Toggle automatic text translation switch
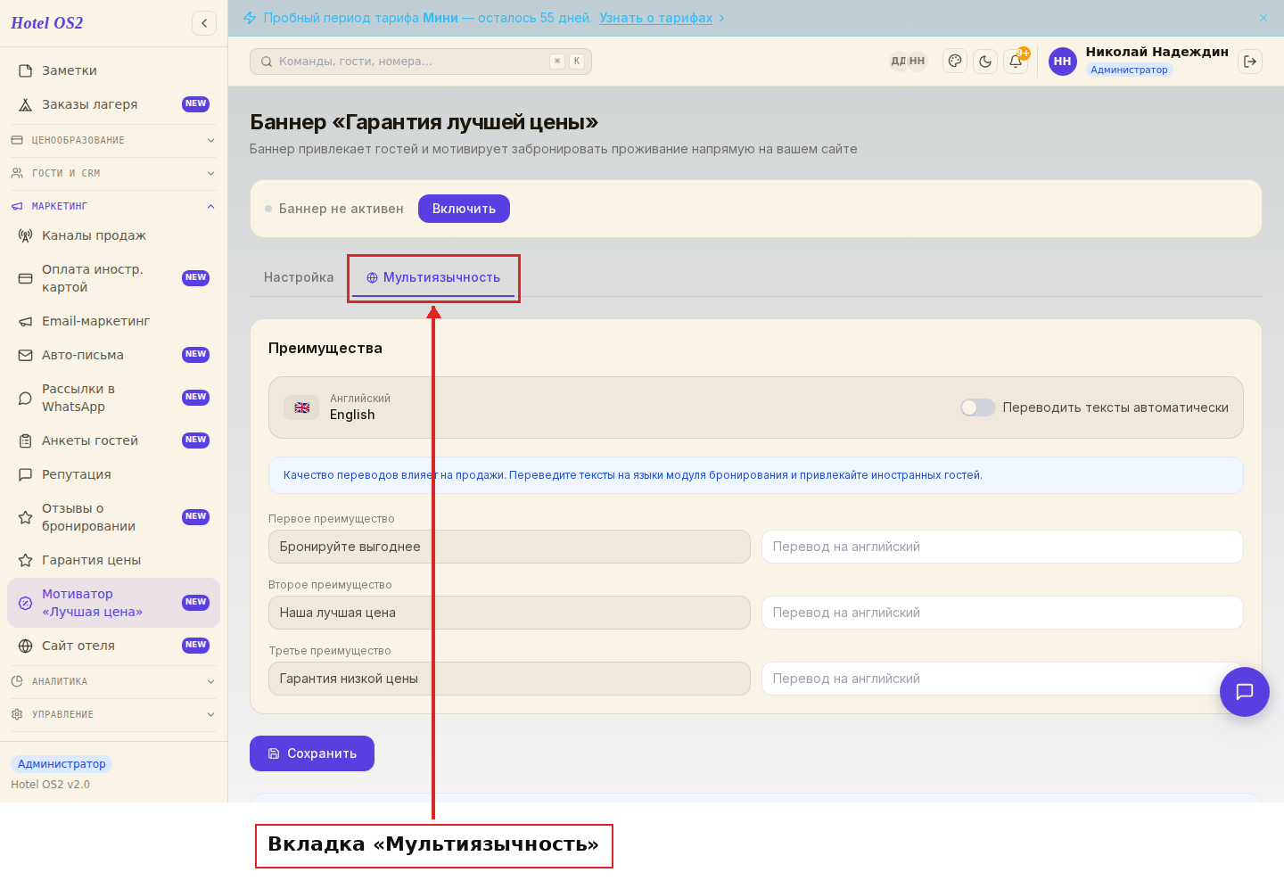 (977, 407)
